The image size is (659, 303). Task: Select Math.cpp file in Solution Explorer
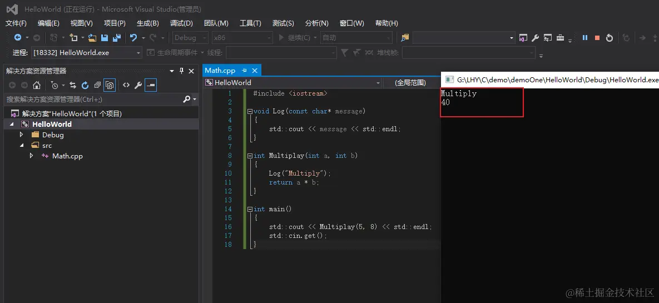tap(67, 156)
